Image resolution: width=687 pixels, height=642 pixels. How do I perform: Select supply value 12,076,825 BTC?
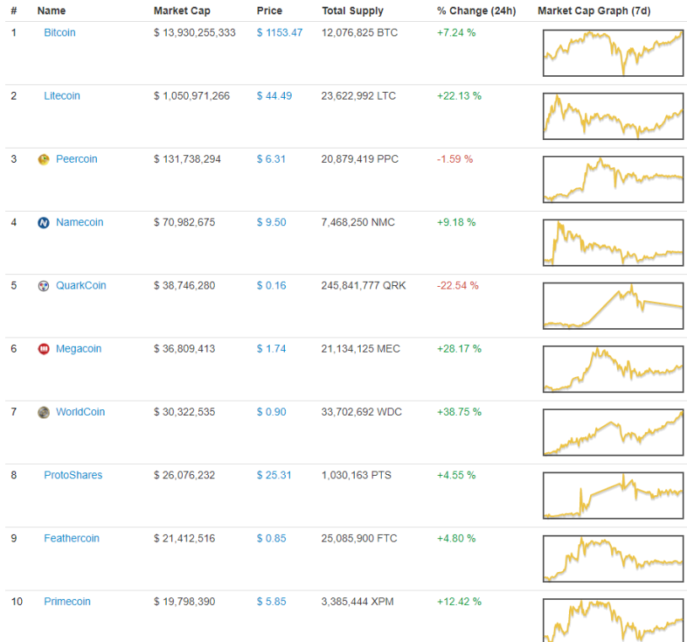(x=360, y=33)
